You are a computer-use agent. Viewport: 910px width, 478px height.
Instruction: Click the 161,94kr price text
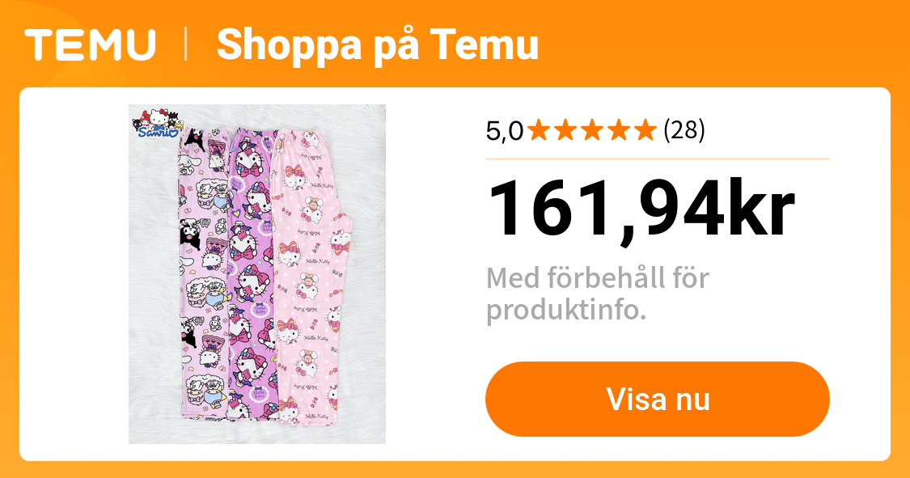pyautogui.click(x=641, y=209)
